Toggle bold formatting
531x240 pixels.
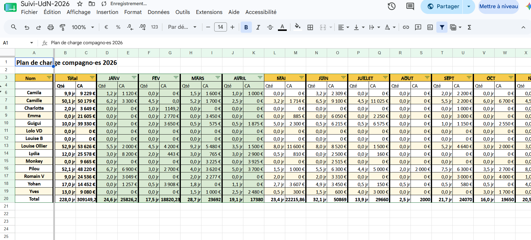click(x=246, y=27)
